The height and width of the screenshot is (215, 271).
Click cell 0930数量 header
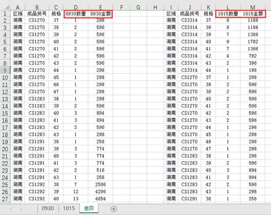click(76, 14)
